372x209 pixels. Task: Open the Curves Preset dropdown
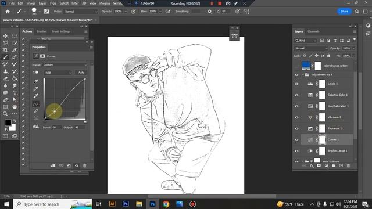[65, 65]
